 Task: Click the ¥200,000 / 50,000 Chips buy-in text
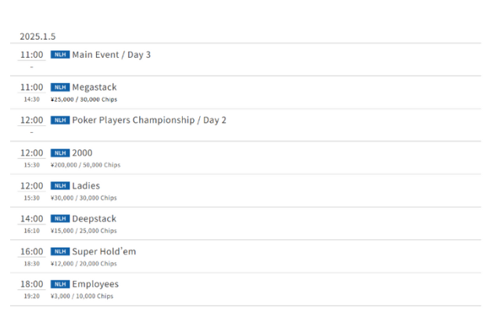pos(85,165)
